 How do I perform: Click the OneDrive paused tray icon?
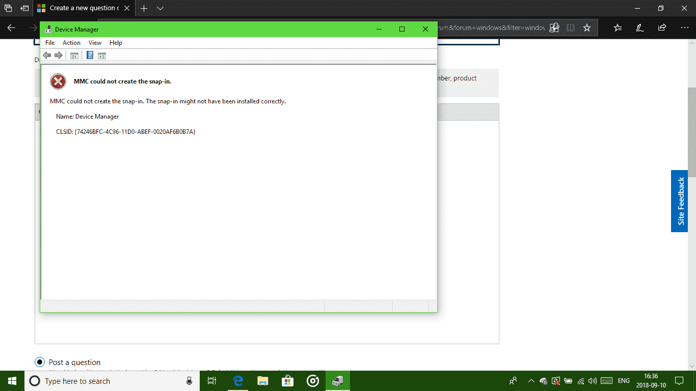pos(544,381)
